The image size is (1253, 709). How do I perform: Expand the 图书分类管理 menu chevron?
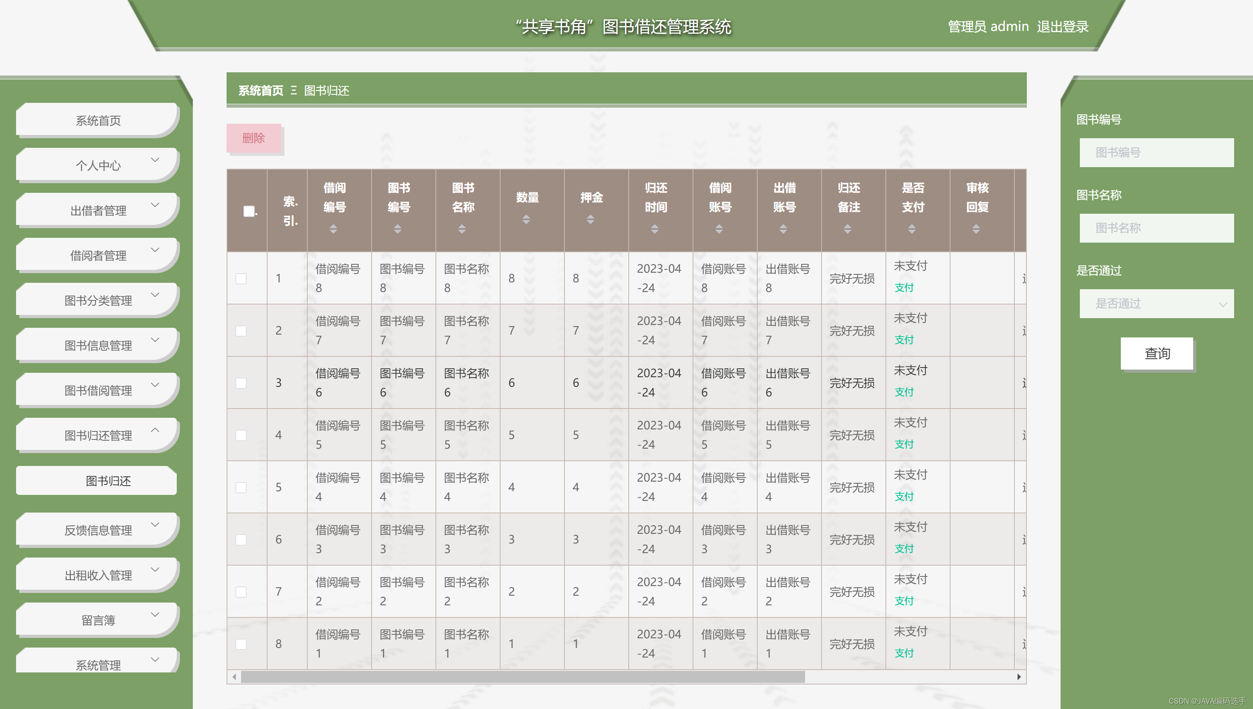(155, 294)
